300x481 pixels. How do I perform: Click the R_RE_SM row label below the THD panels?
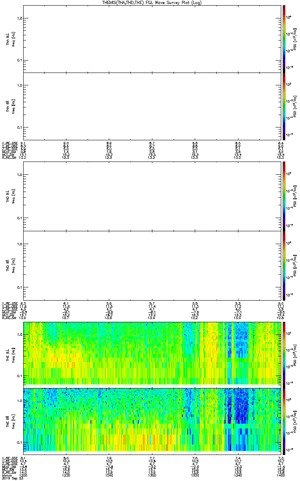[8, 318]
